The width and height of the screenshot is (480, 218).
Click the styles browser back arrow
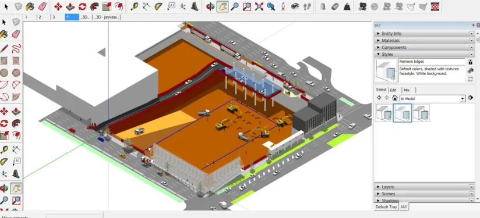coord(379,98)
